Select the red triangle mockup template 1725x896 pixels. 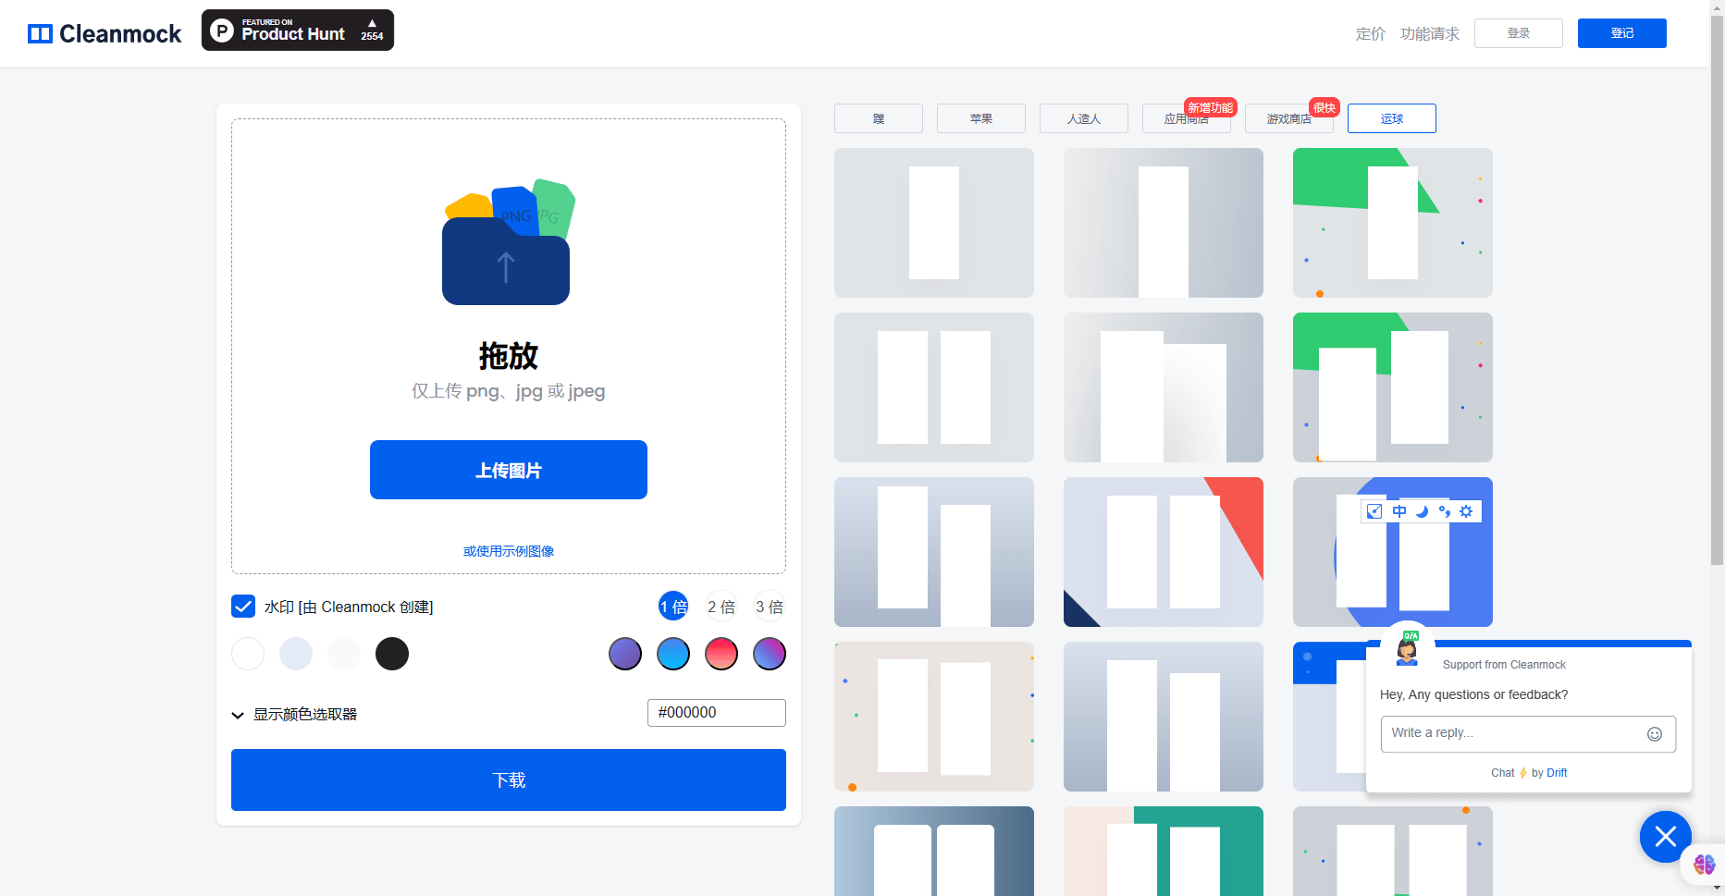(x=1163, y=552)
